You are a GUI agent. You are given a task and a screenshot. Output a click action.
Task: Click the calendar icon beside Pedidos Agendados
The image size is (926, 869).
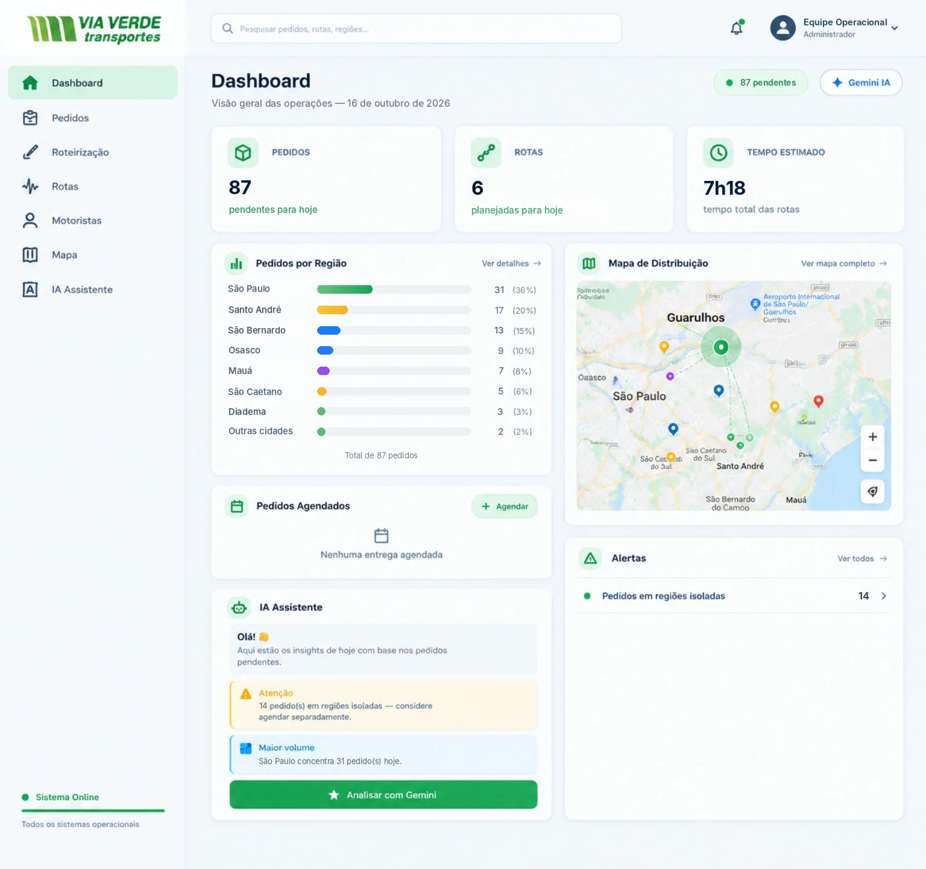(x=237, y=506)
